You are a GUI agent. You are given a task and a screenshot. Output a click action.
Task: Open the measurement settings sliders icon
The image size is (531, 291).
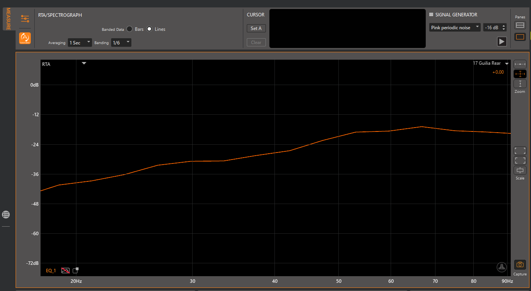coord(25,18)
